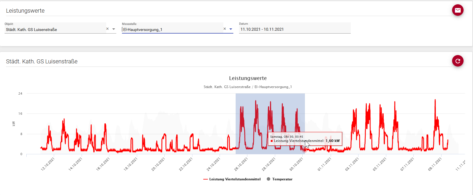Click the 26.10.2021 x-axis label
473x195 pixels.
point(241,164)
